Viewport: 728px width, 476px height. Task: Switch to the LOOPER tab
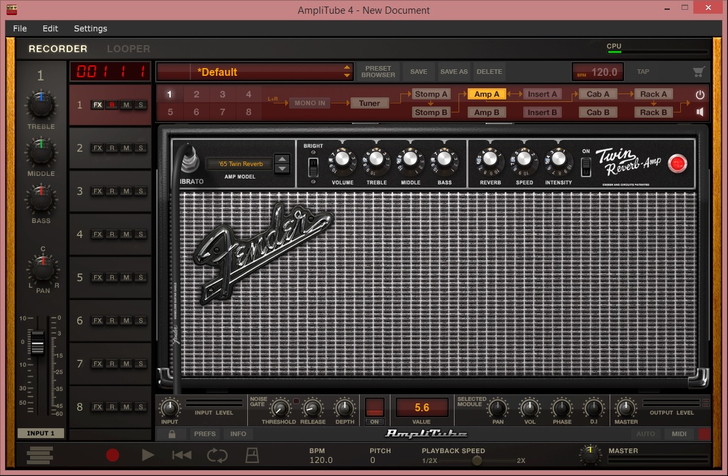click(128, 49)
